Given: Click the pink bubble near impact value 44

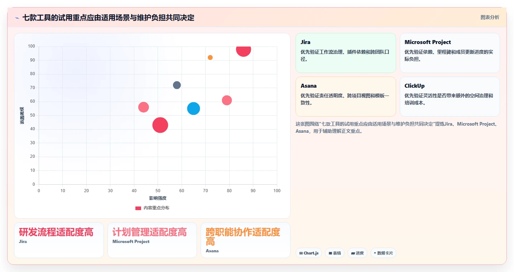Looking at the screenshot, I should (144, 107).
